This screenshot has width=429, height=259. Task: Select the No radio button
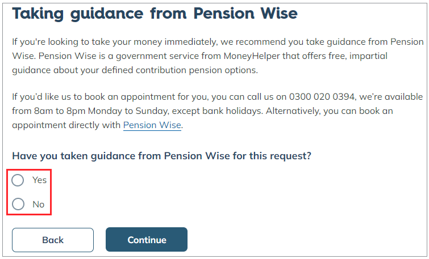[18, 204]
